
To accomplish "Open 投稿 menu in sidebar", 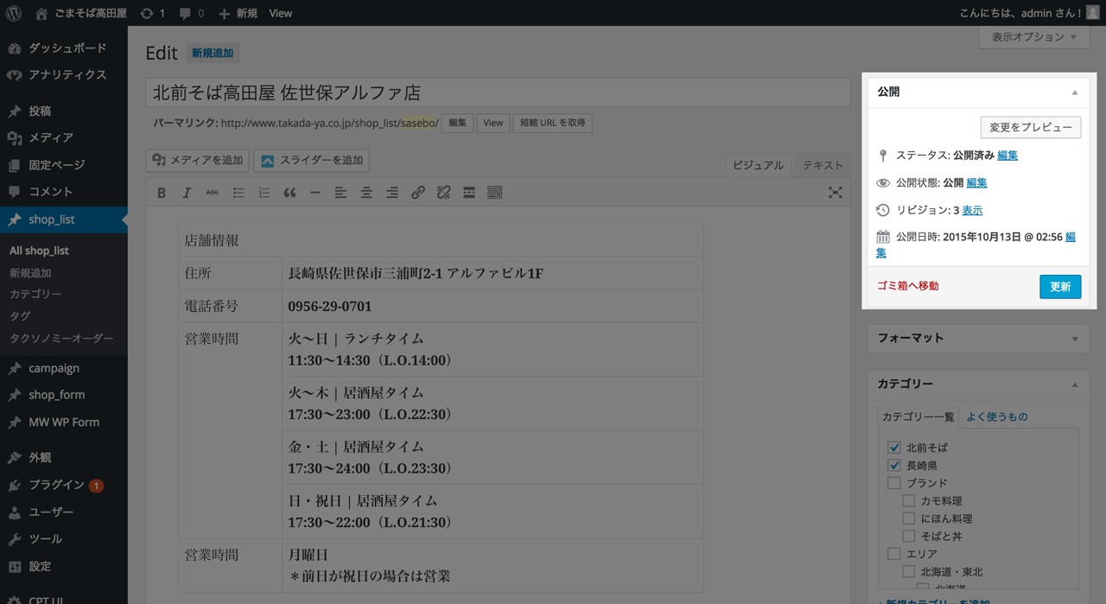I will click(64, 111).
